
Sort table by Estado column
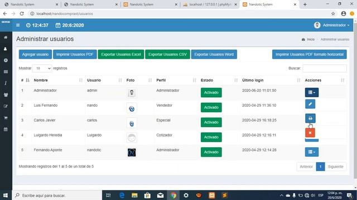[219, 80]
